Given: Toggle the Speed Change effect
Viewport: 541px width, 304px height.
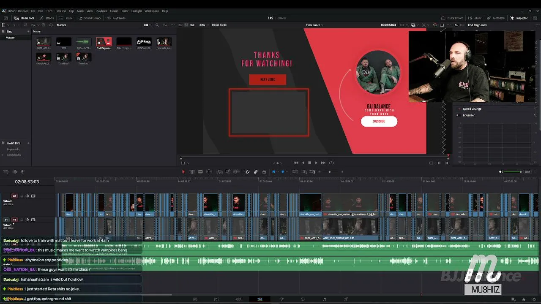Looking at the screenshot, I should (x=459, y=109).
